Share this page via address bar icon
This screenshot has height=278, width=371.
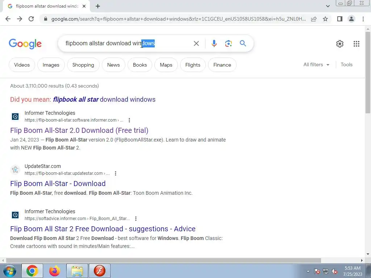pos(314,19)
